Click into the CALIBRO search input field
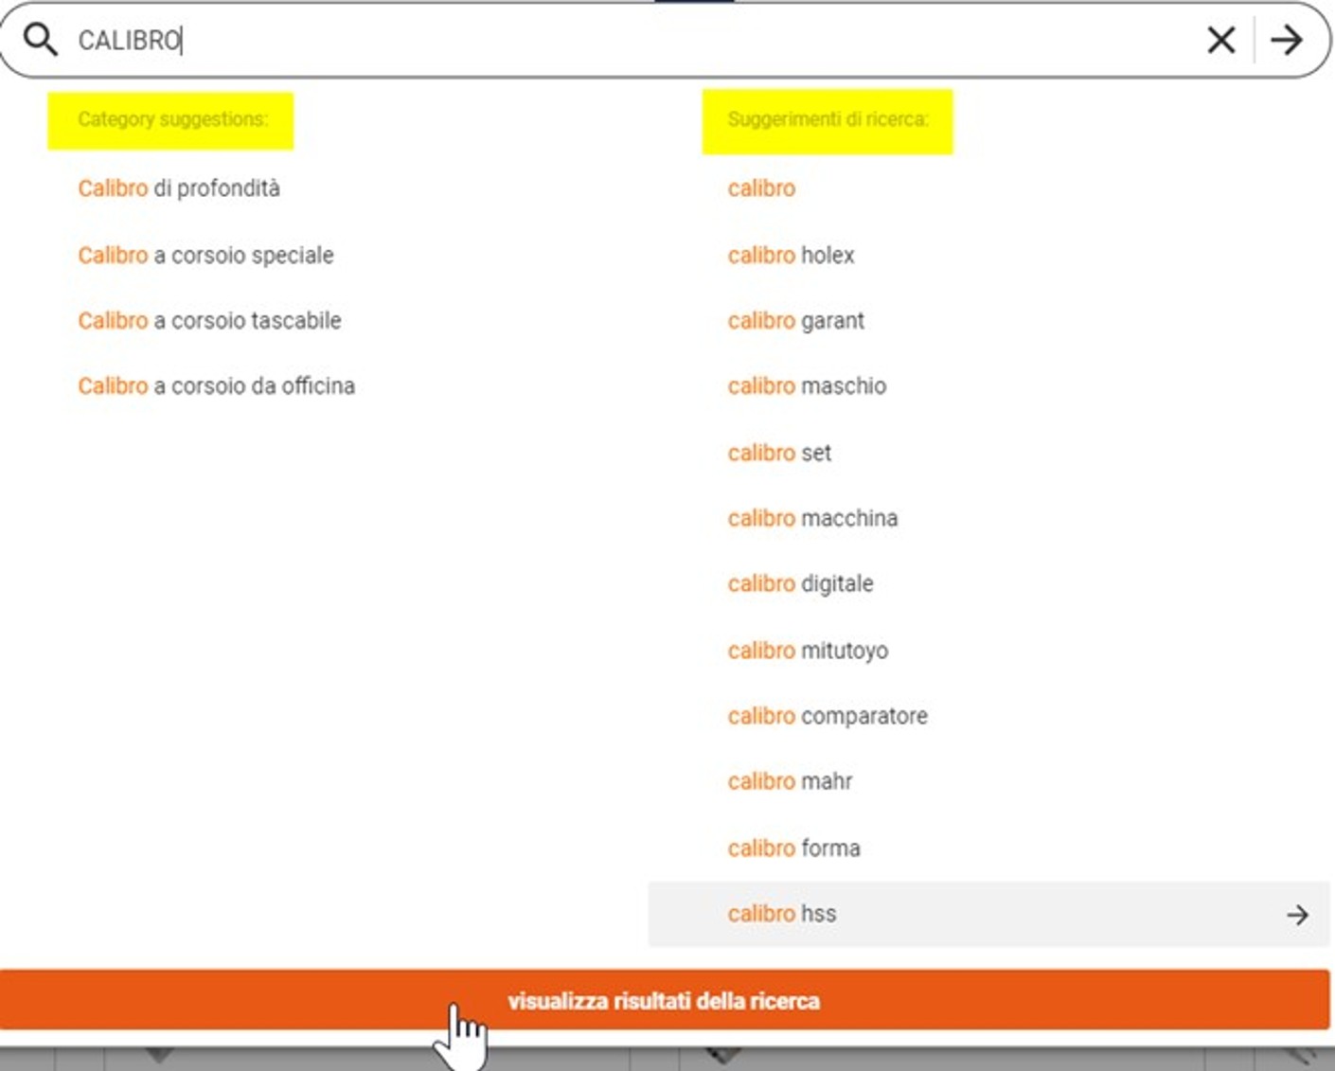 [x=568, y=40]
